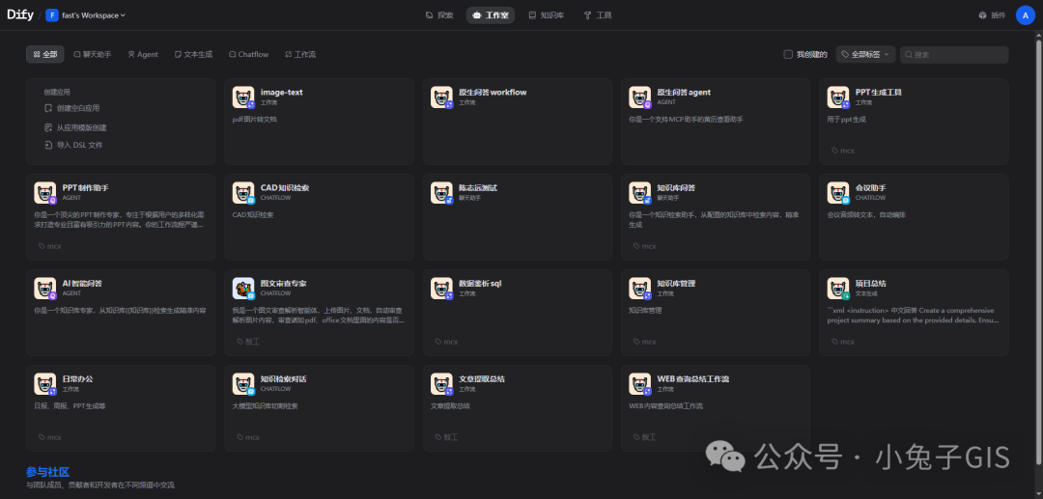Image resolution: width=1043 pixels, height=499 pixels.
Task: Click 导入 DSL 文件
Action: coord(73,145)
